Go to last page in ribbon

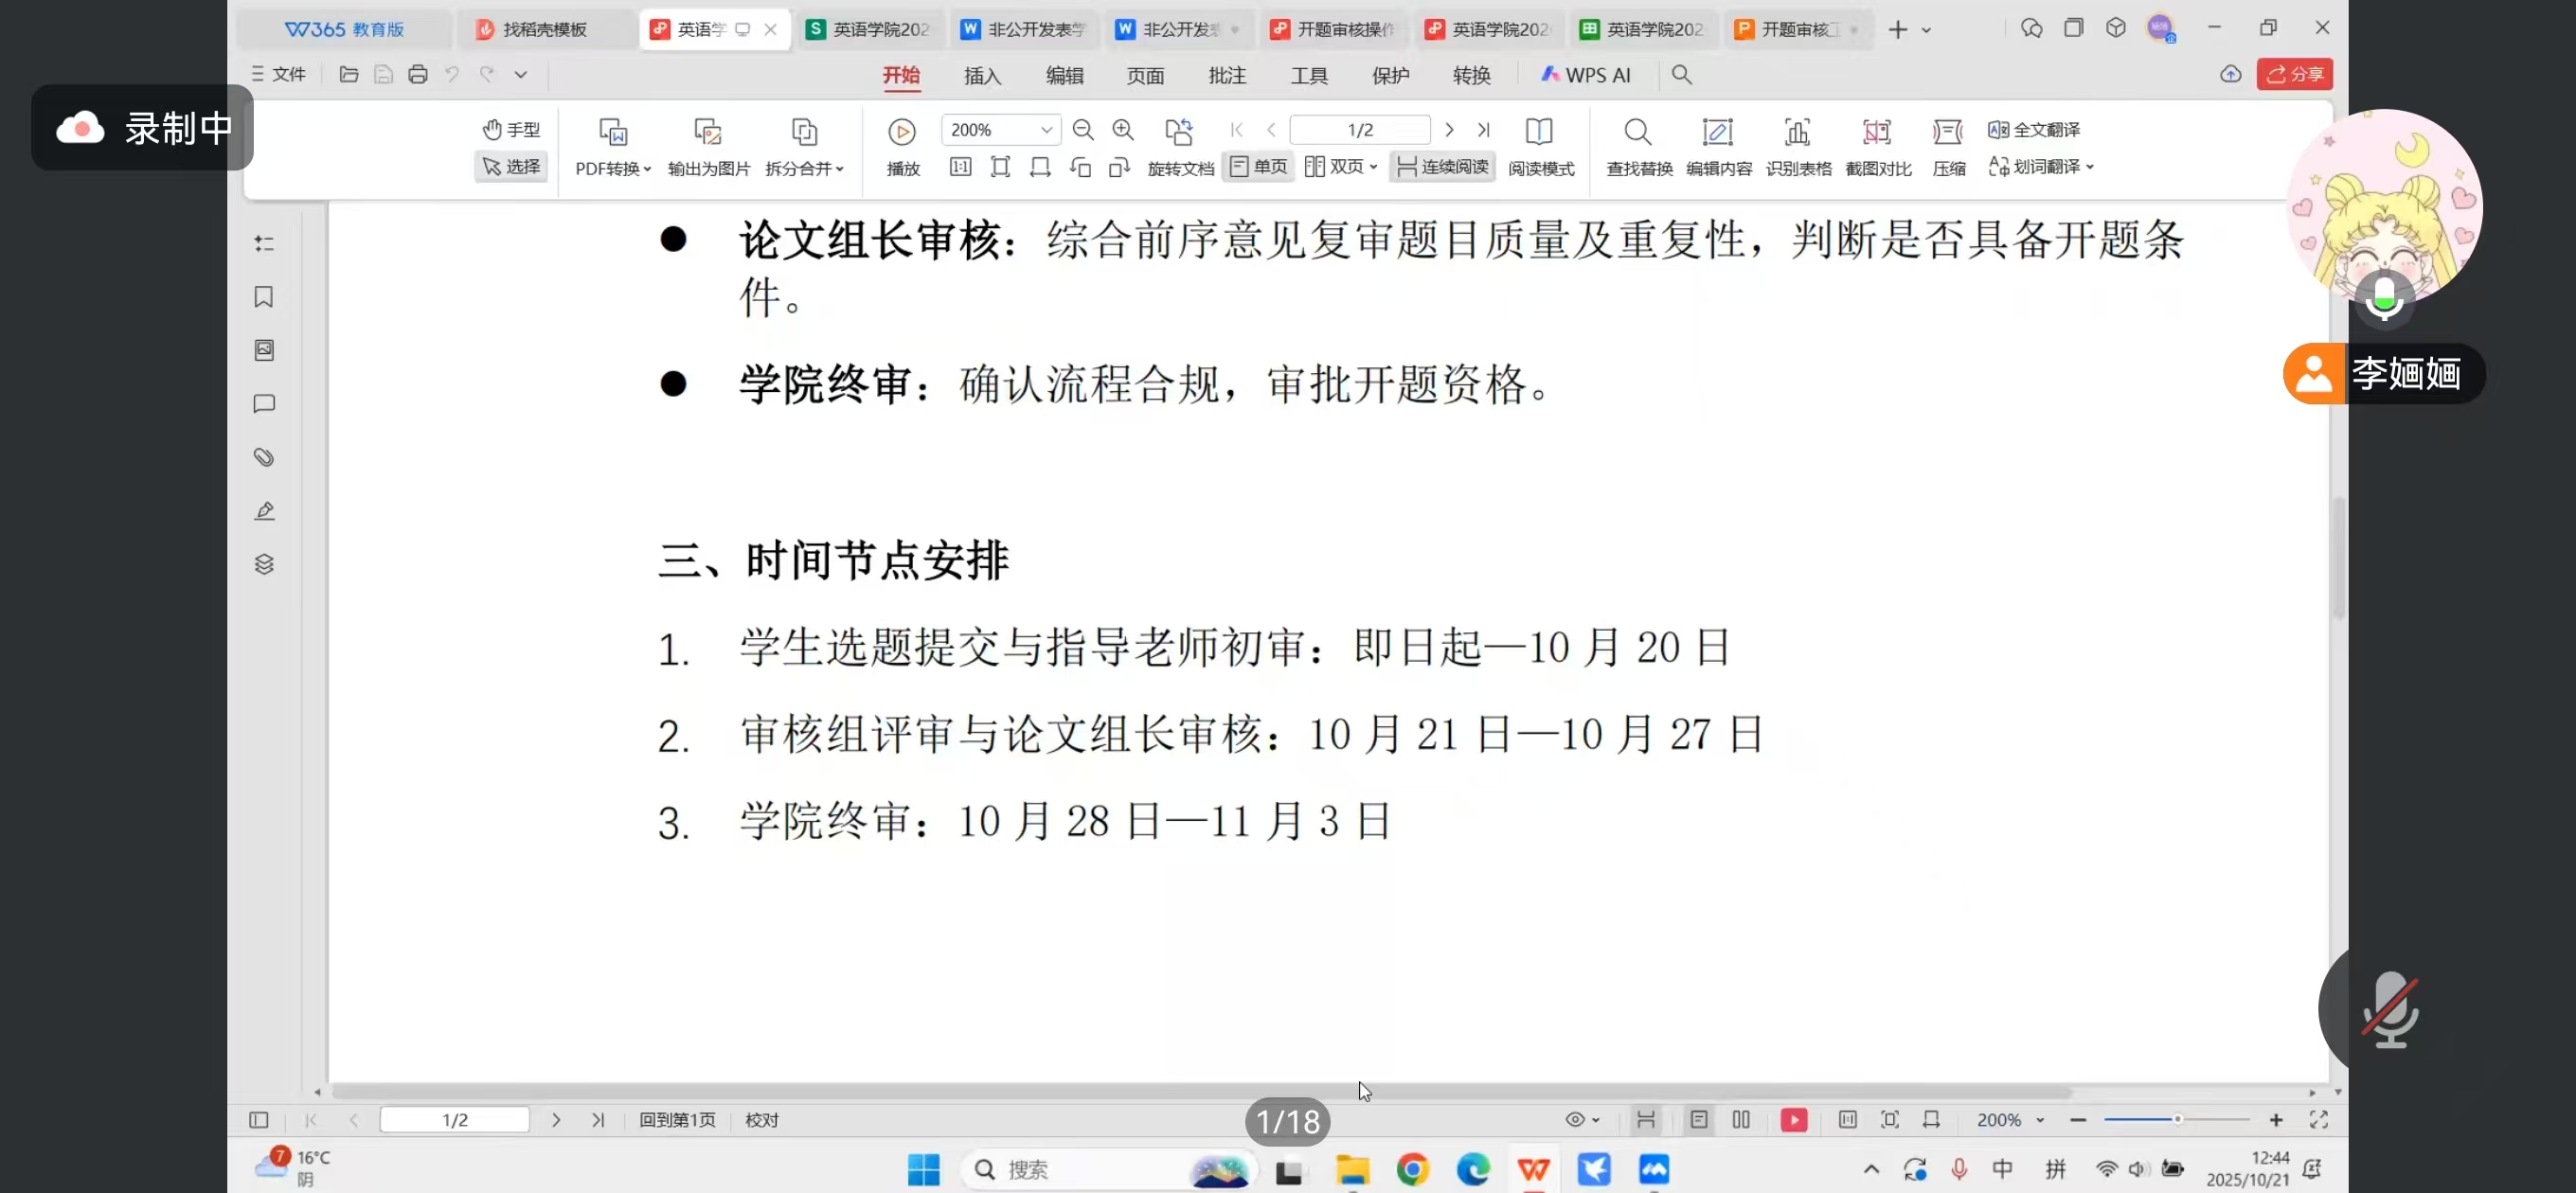click(x=1484, y=130)
